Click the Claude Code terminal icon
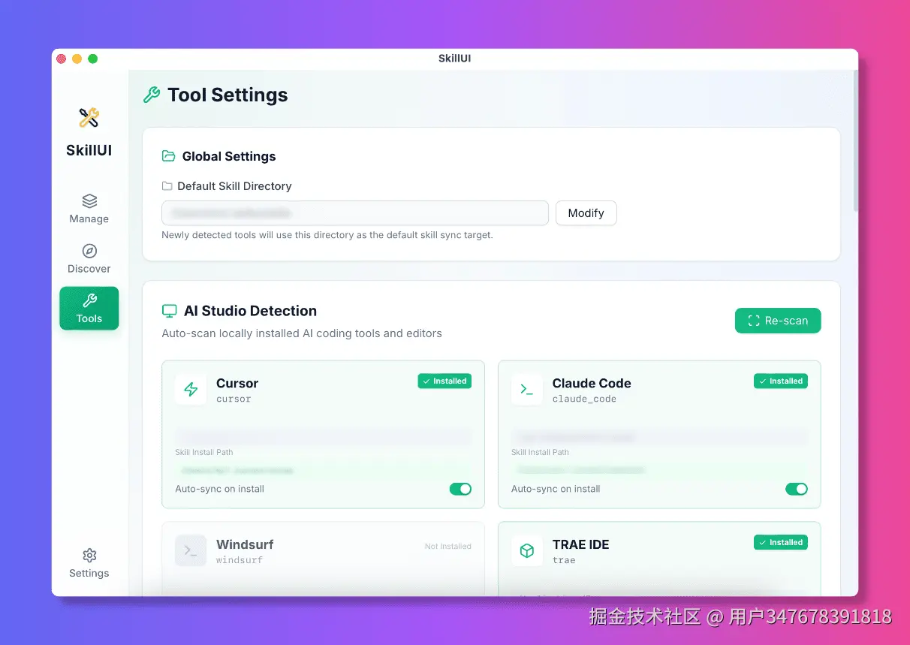 pyautogui.click(x=527, y=390)
